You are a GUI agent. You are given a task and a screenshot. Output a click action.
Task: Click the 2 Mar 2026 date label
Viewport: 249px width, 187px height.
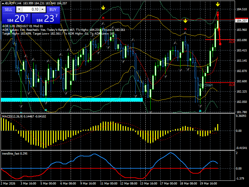(x=8, y=183)
